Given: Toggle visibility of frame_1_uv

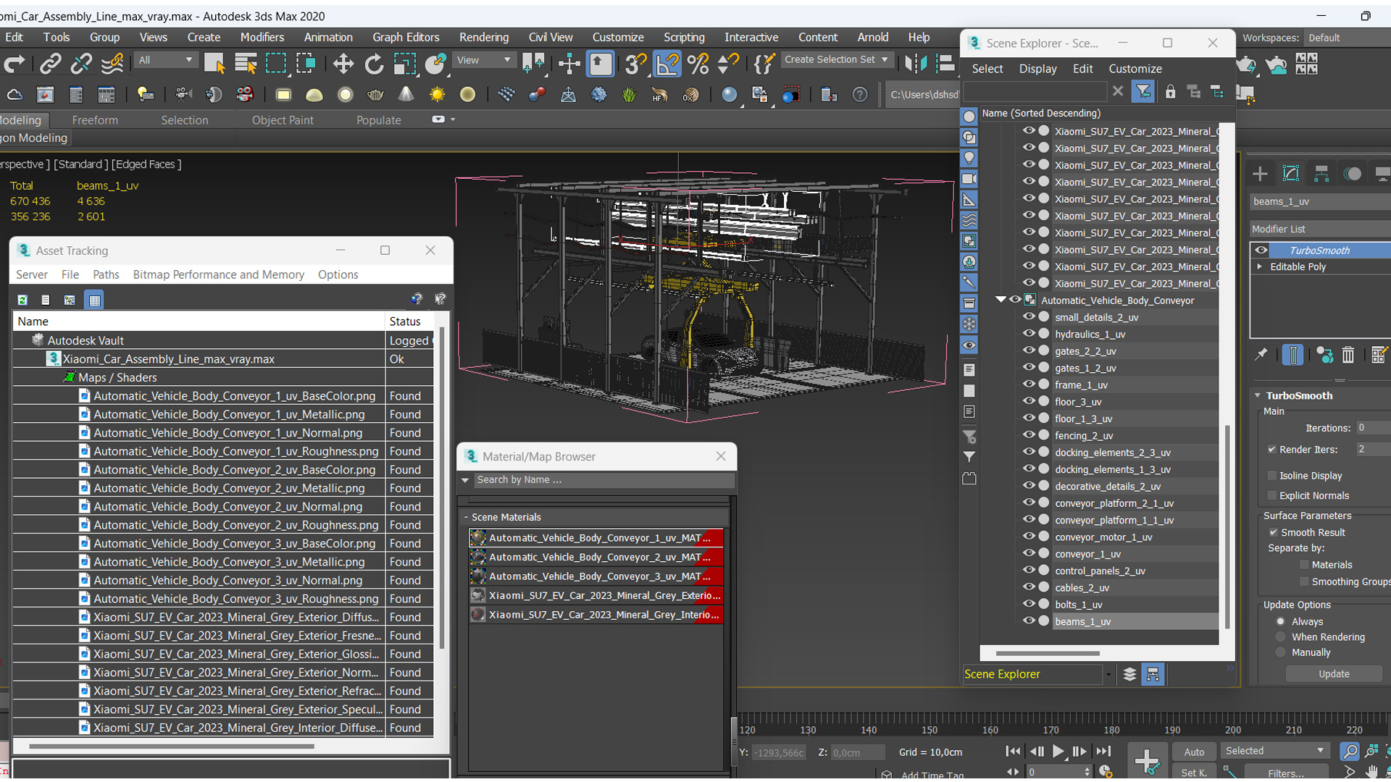Looking at the screenshot, I should coord(1028,384).
